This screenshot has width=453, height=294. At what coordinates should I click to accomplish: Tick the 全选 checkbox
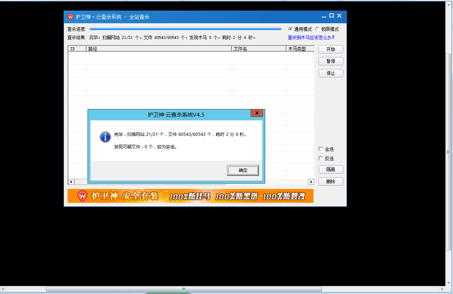point(321,149)
